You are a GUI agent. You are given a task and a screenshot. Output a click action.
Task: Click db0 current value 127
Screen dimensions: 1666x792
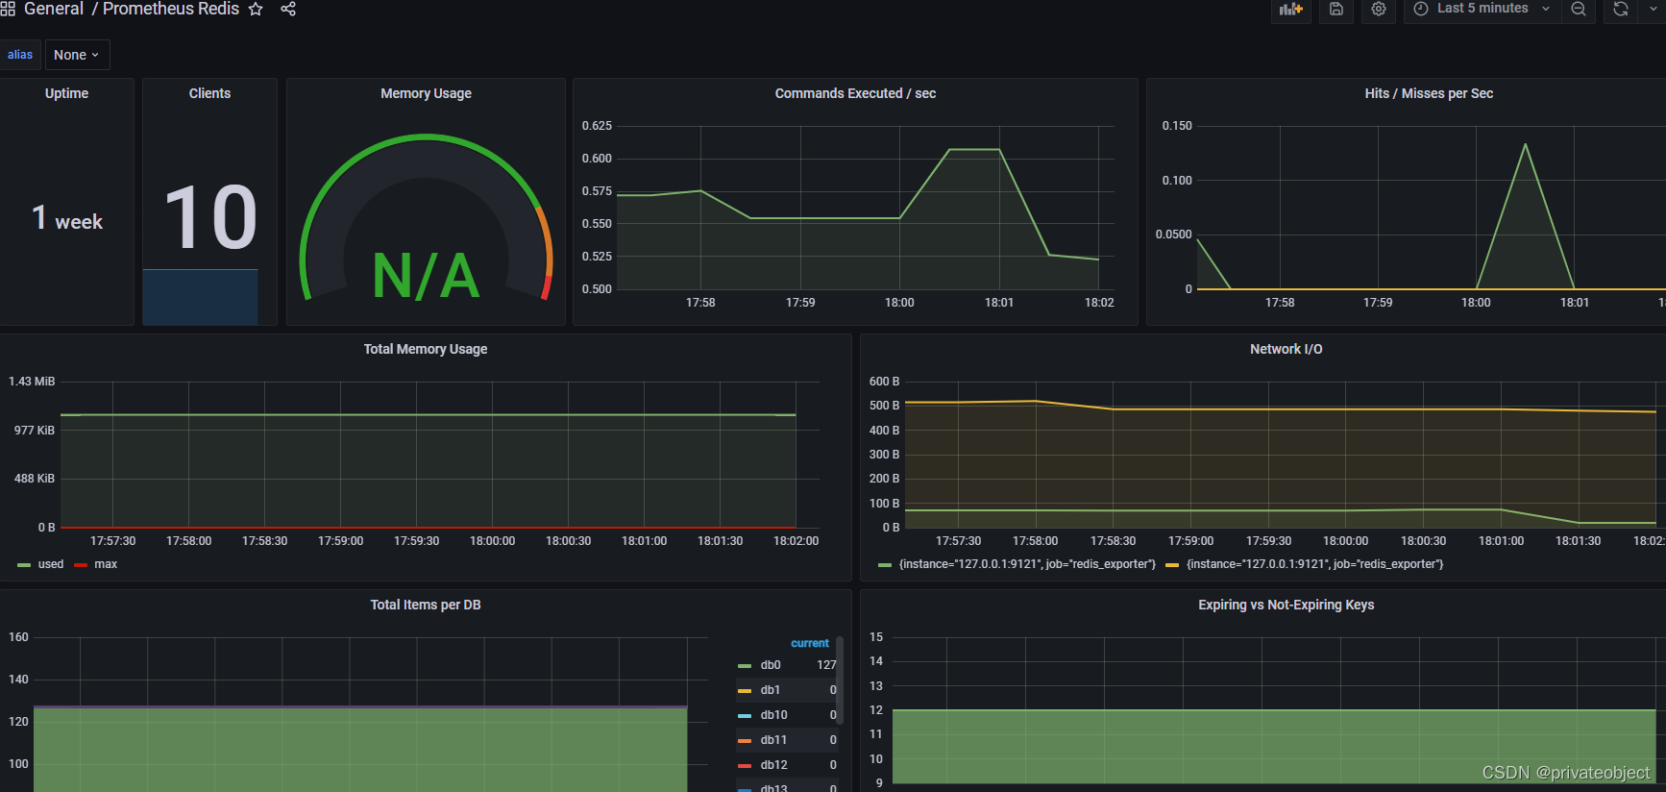coord(826,665)
